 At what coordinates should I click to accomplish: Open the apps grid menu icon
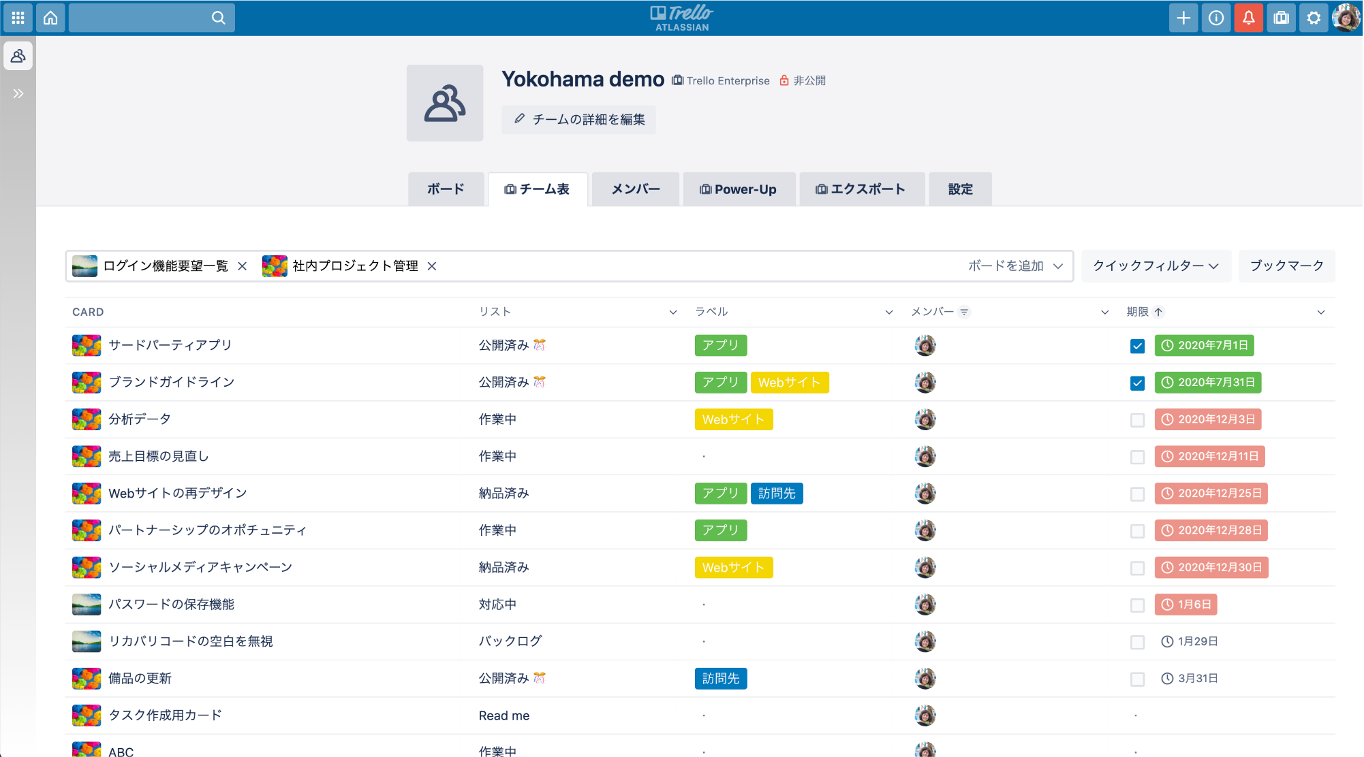[x=18, y=18]
